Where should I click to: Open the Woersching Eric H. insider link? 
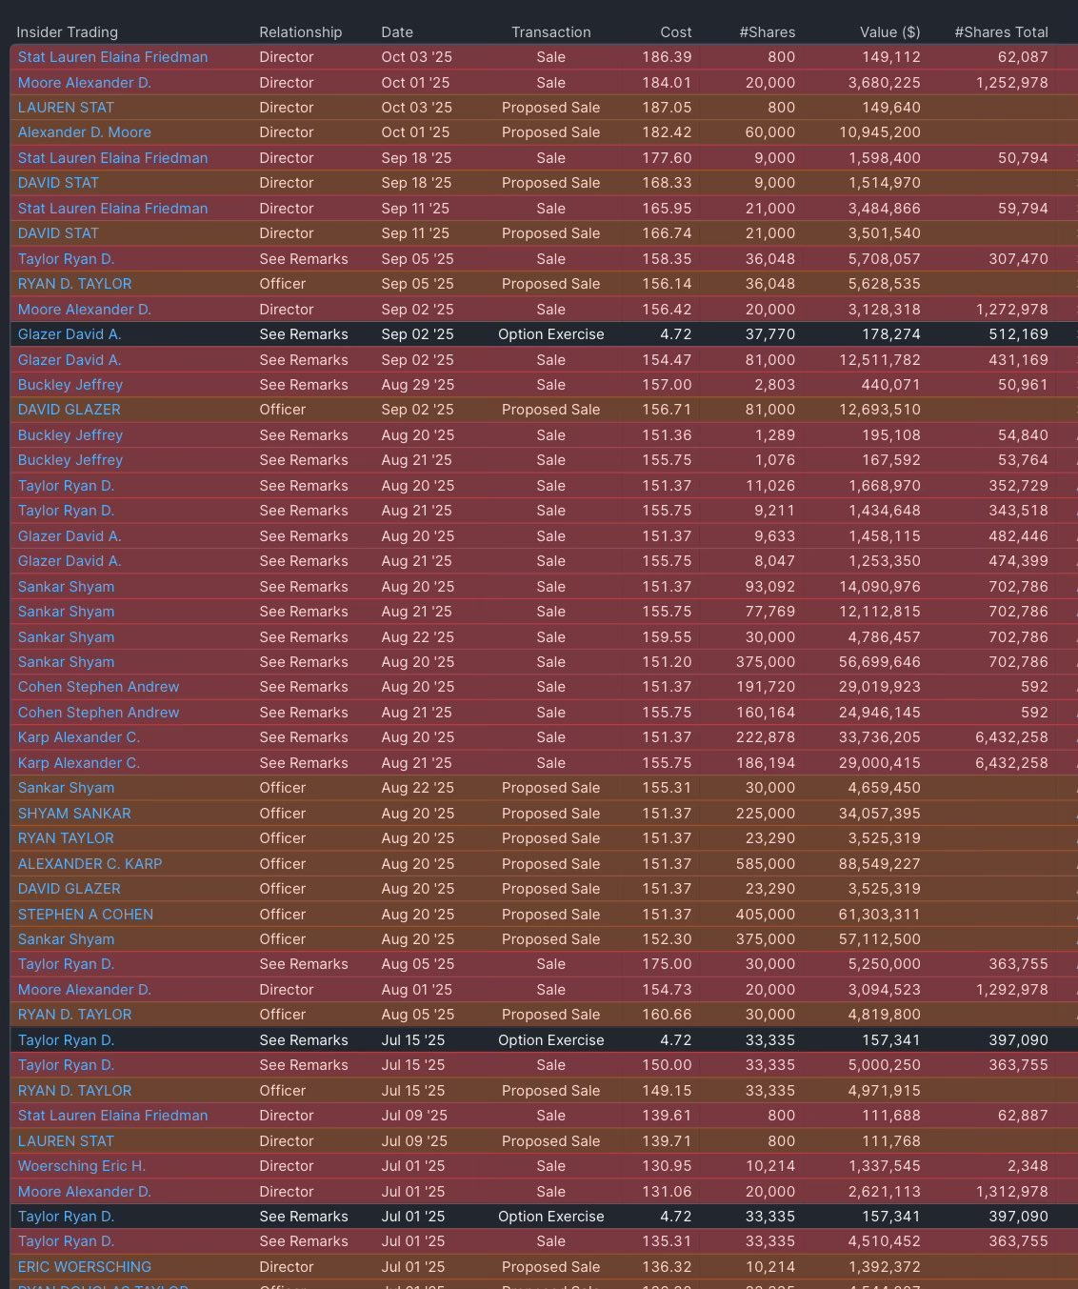click(82, 1166)
